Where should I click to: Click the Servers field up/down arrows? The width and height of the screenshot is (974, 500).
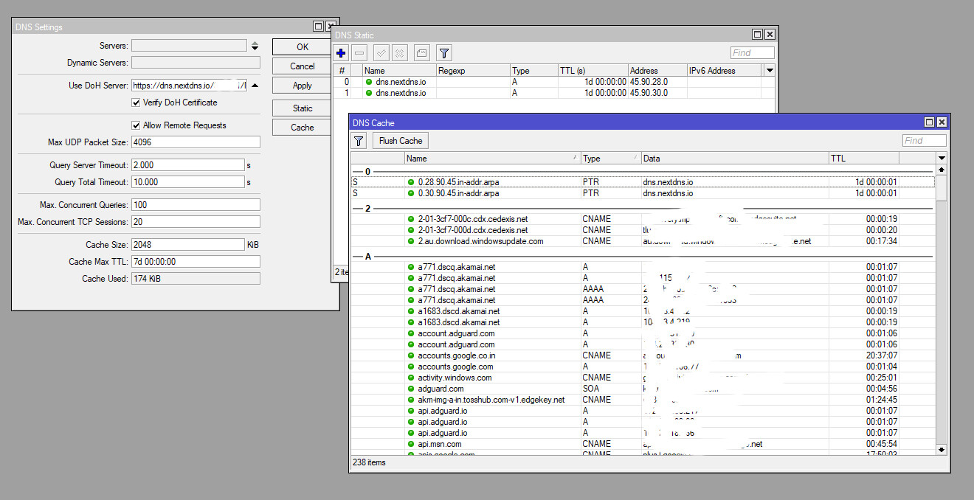click(255, 46)
